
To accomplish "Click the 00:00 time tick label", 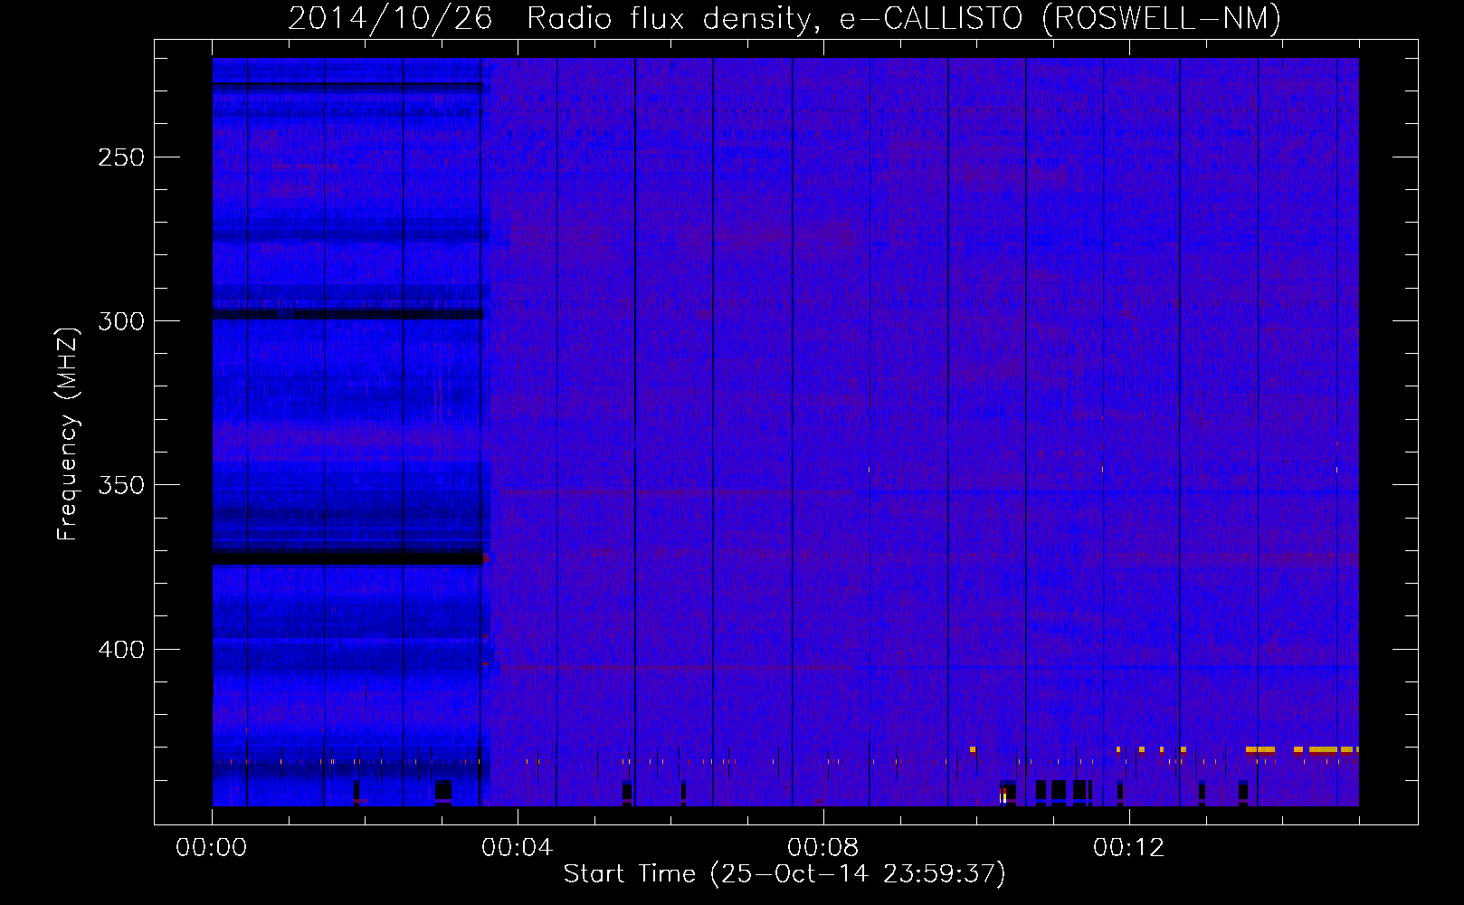I will (x=212, y=848).
